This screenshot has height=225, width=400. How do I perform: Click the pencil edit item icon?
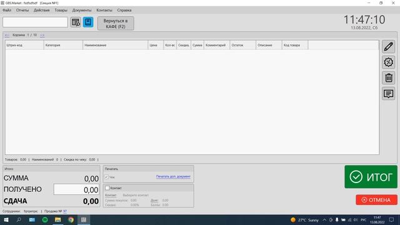point(388,47)
